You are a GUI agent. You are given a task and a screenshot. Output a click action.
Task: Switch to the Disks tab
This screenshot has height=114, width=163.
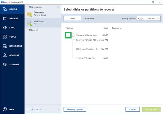point(72,18)
